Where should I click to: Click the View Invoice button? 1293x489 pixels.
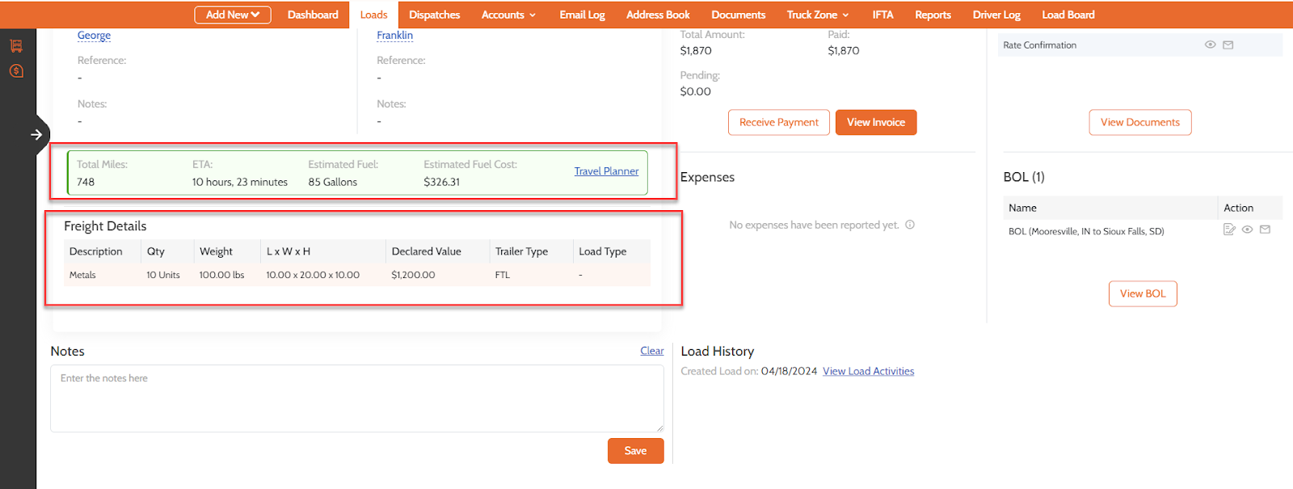pos(876,122)
